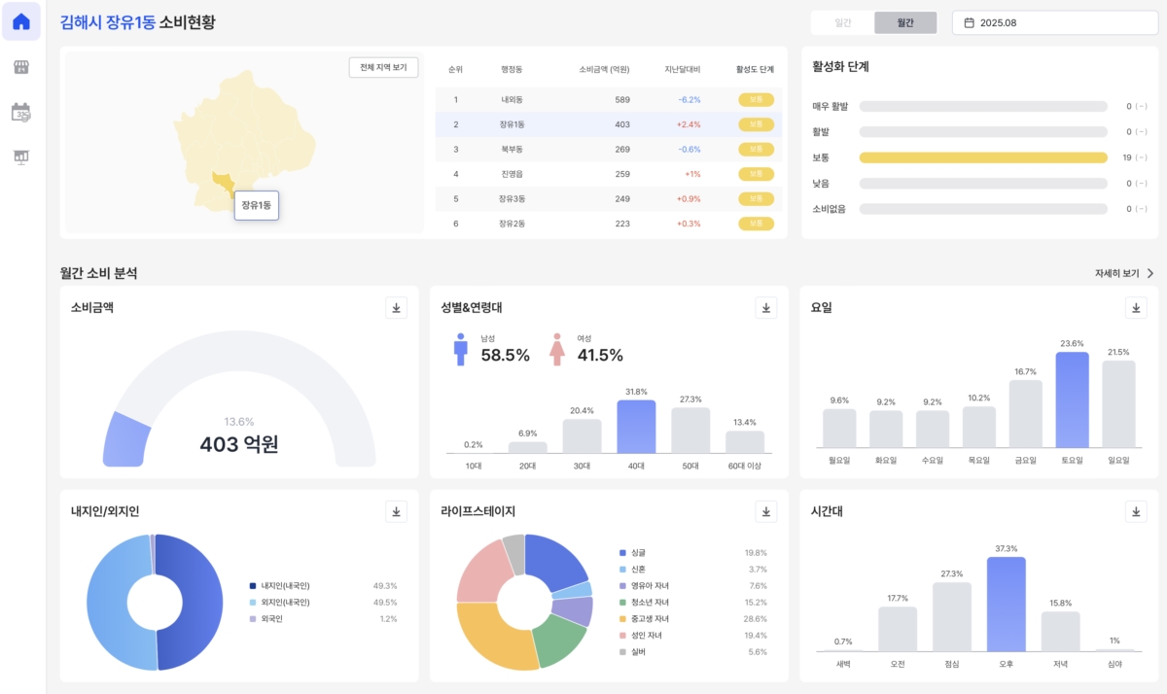Switch to the 일간 view
The height and width of the screenshot is (694, 1167).
tap(842, 19)
